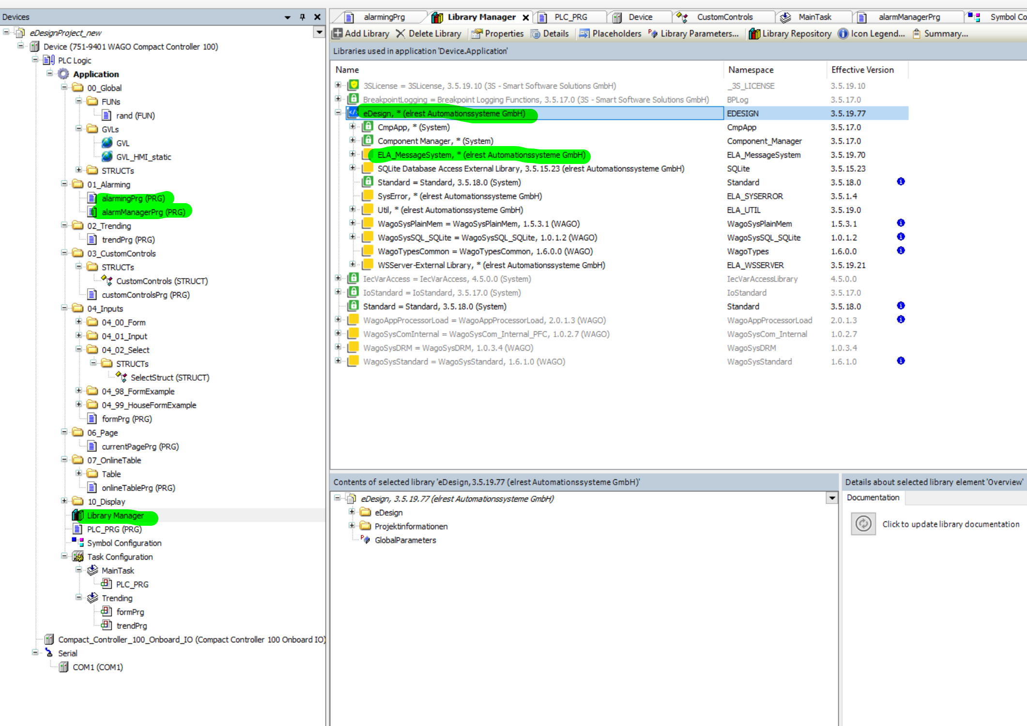Pin the Devices panel
The height and width of the screenshot is (726, 1027).
click(303, 17)
